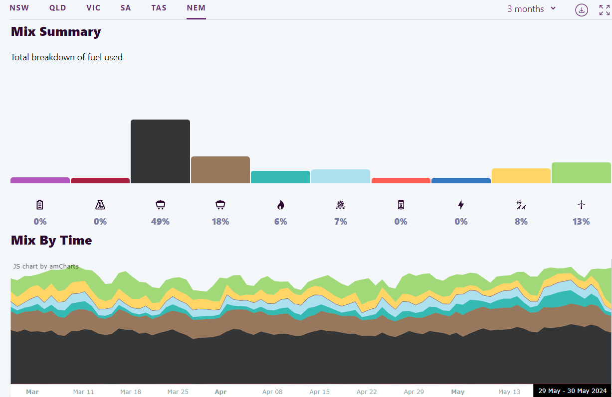Switch to the QLD tab

coord(57,8)
